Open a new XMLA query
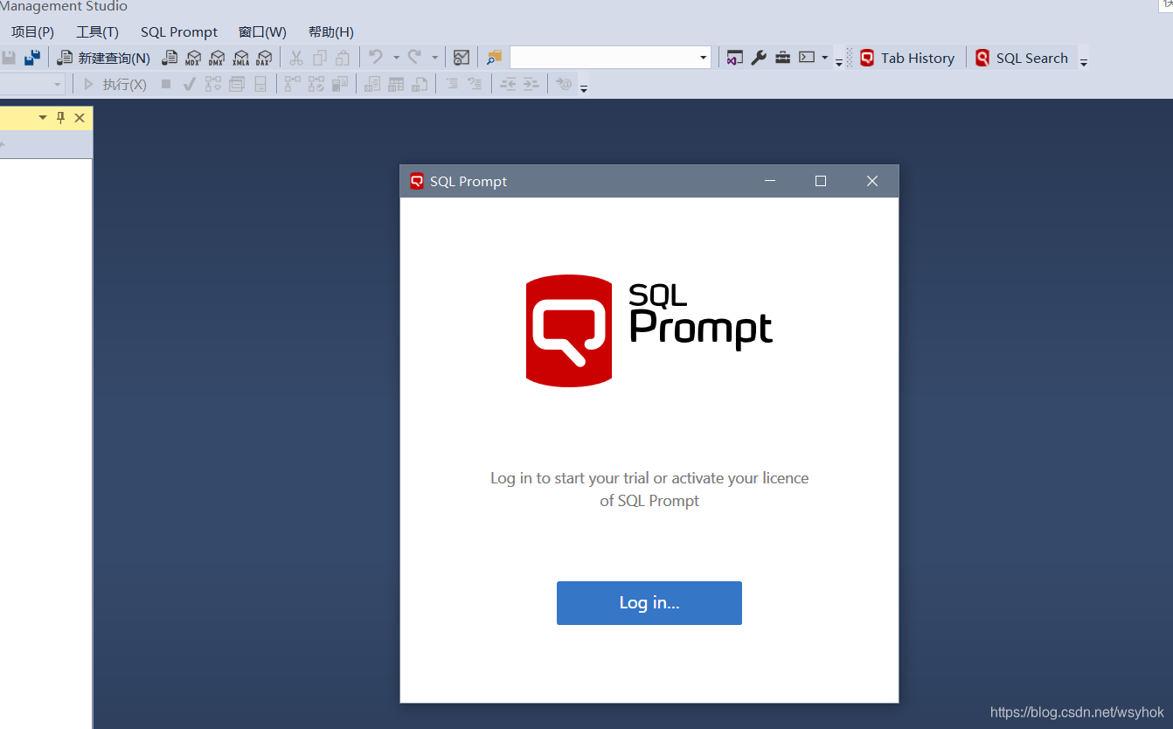The height and width of the screenshot is (729, 1173). tap(240, 58)
